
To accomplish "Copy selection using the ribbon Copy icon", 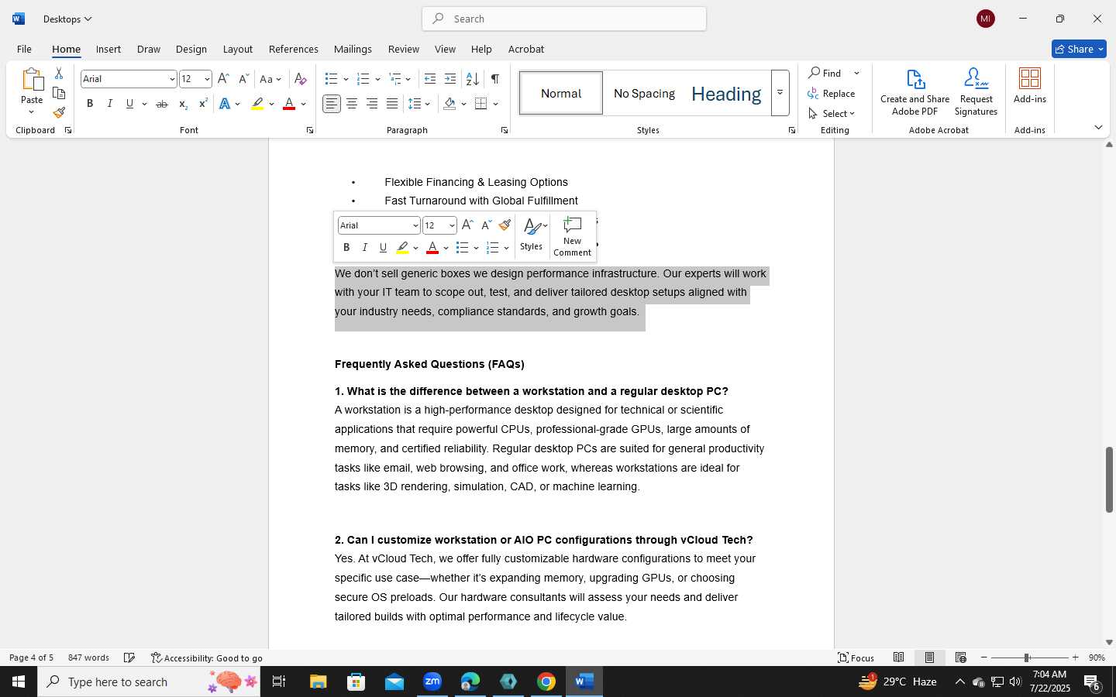I will click(59, 93).
